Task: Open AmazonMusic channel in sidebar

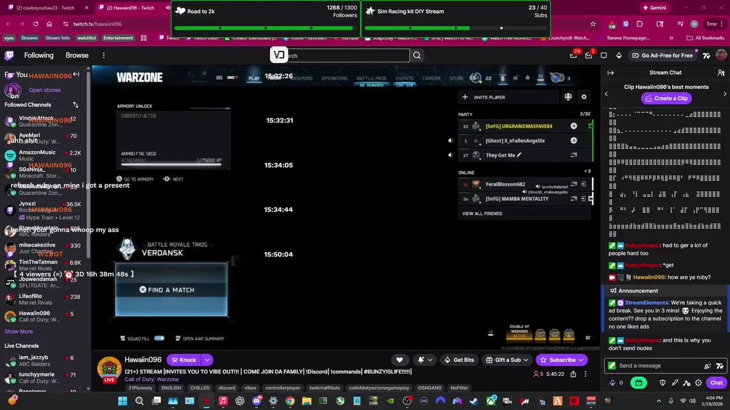Action: click(43, 155)
